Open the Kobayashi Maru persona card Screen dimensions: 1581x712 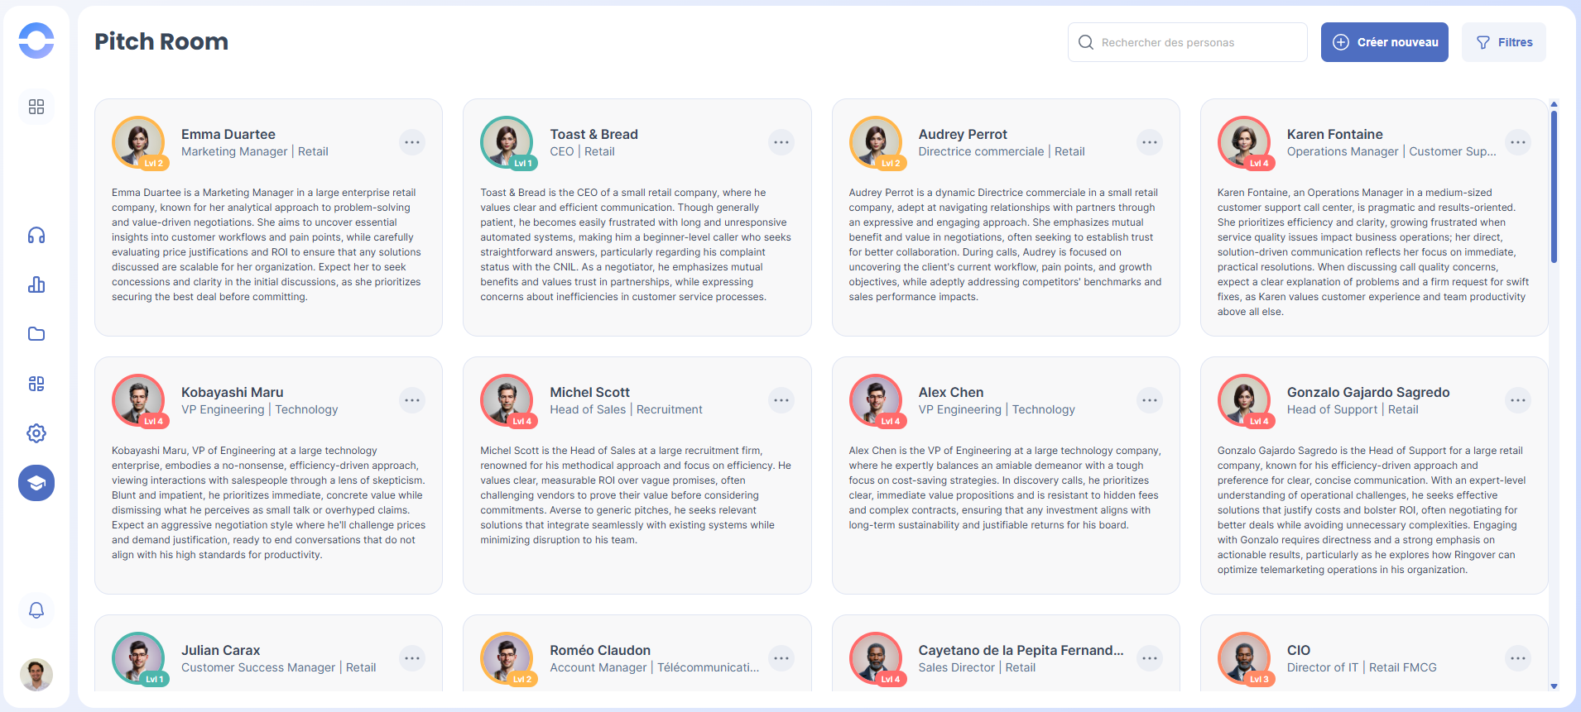click(268, 496)
